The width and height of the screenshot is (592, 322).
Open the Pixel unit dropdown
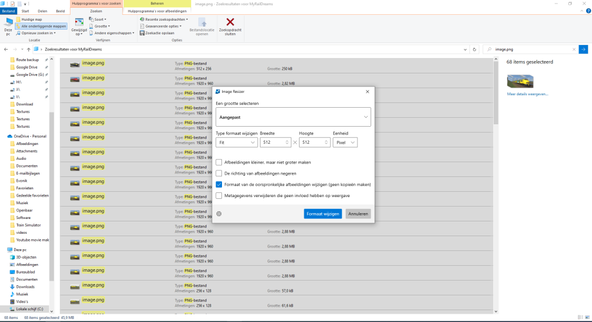pos(345,142)
